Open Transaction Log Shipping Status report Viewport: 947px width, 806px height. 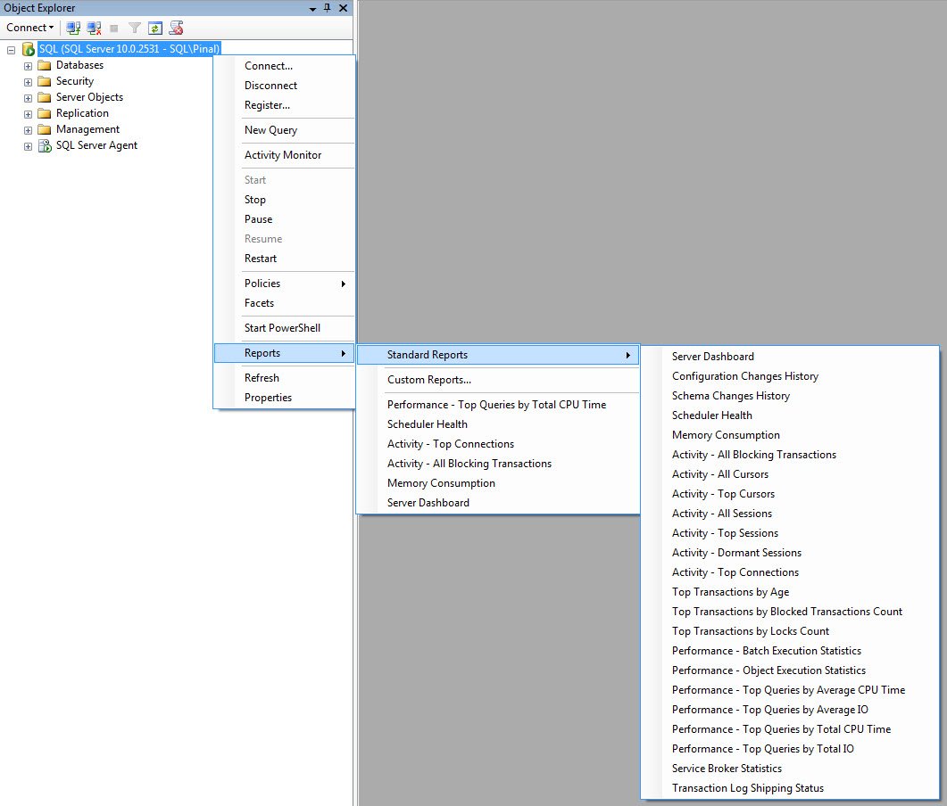(790, 788)
